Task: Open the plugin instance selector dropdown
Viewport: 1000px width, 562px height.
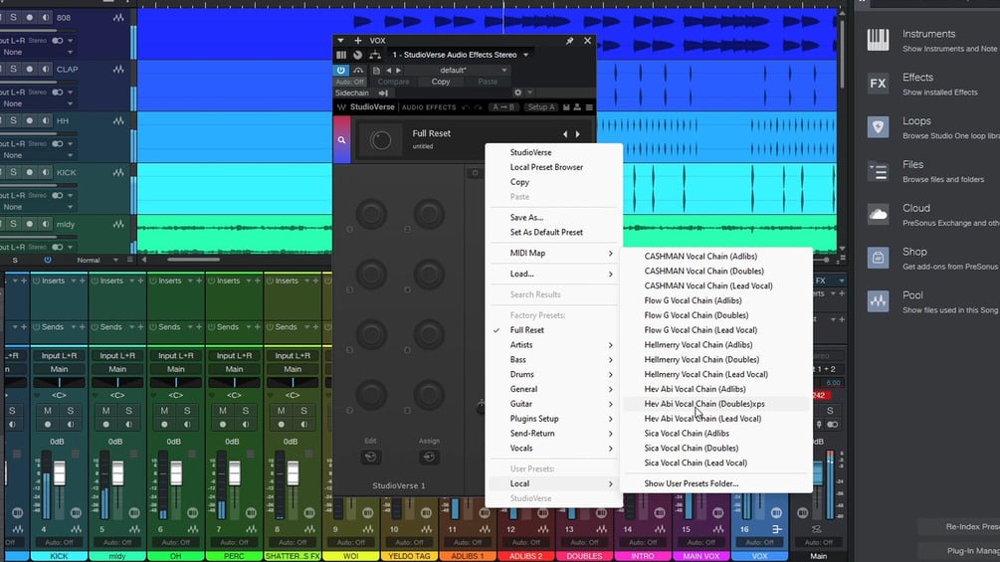Action: coord(461,55)
